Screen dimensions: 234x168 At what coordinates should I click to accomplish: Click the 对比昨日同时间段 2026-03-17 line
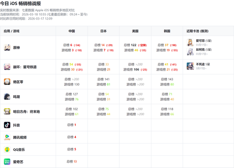[26, 19]
